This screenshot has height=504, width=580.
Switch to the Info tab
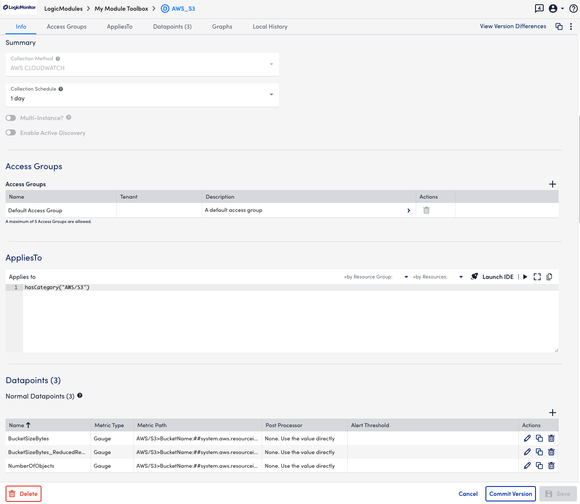[x=21, y=26]
